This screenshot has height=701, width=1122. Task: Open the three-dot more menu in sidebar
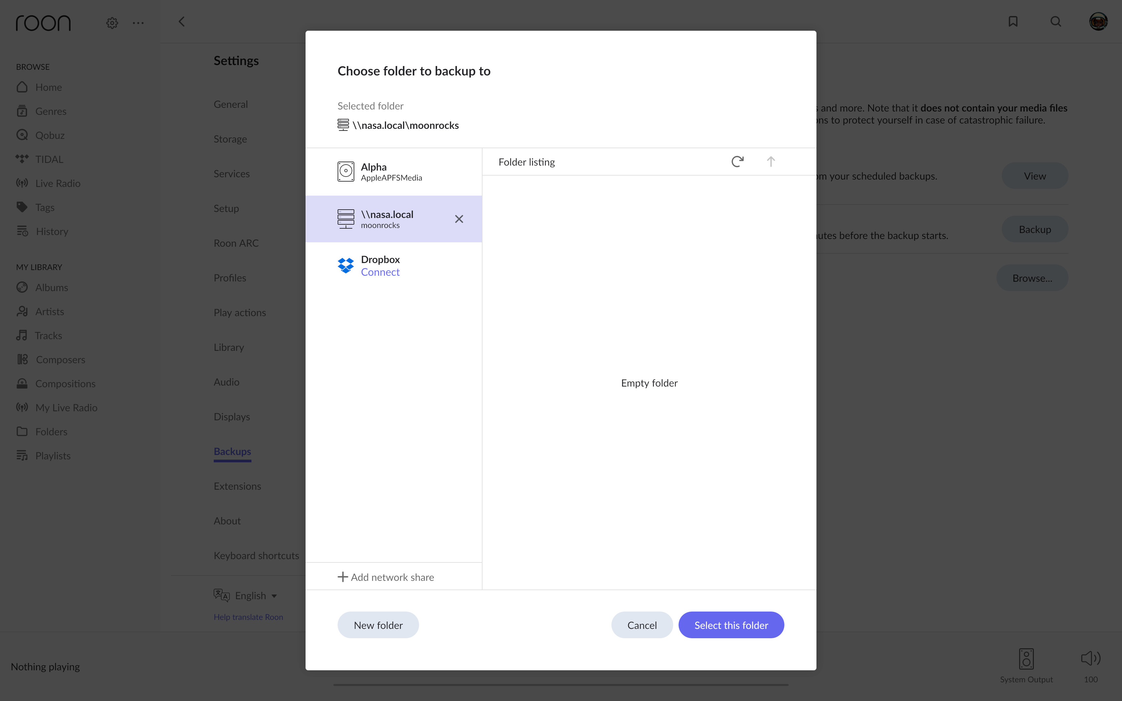tap(138, 23)
